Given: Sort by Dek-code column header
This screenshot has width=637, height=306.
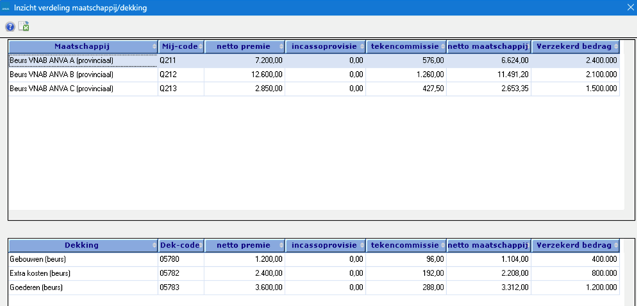Looking at the screenshot, I should [181, 245].
